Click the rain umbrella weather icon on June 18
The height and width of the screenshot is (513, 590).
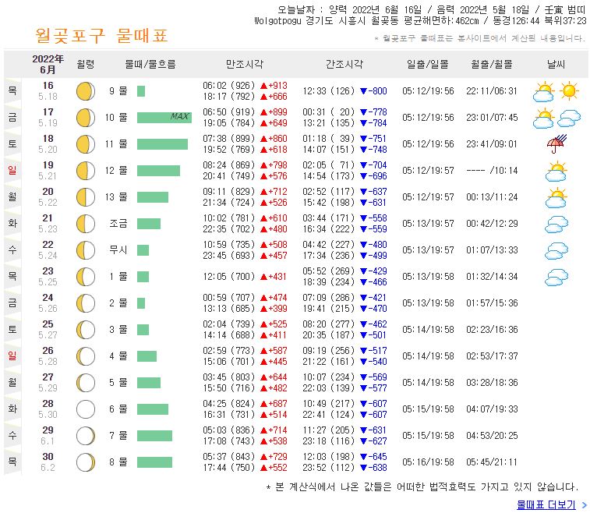pos(556,143)
